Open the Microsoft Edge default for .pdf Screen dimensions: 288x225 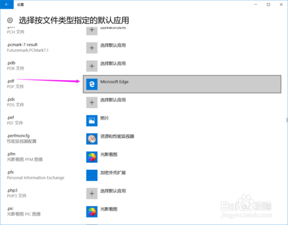click(182, 84)
